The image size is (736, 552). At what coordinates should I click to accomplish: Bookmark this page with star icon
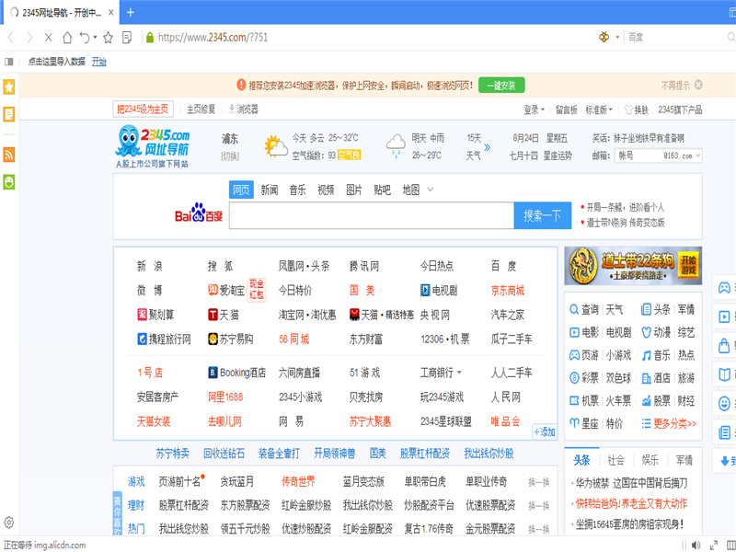(x=108, y=38)
